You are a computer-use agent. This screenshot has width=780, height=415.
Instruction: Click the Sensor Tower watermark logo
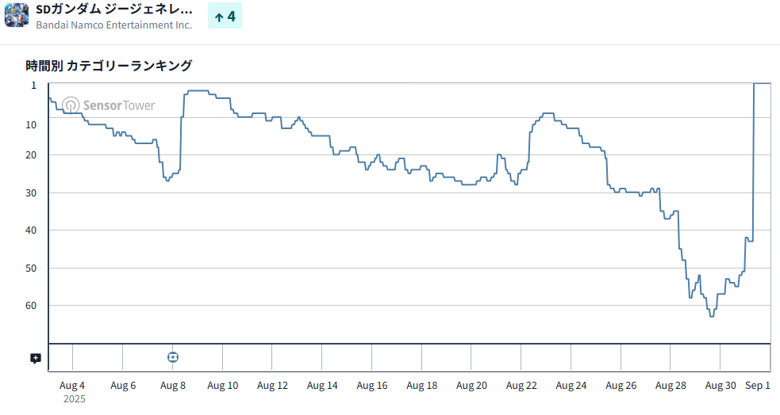coord(110,105)
